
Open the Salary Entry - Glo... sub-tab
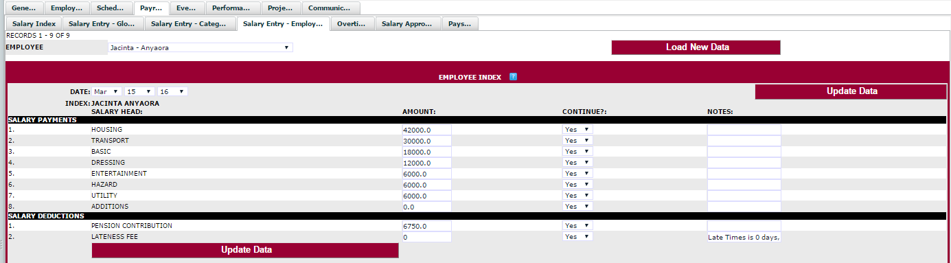point(102,23)
